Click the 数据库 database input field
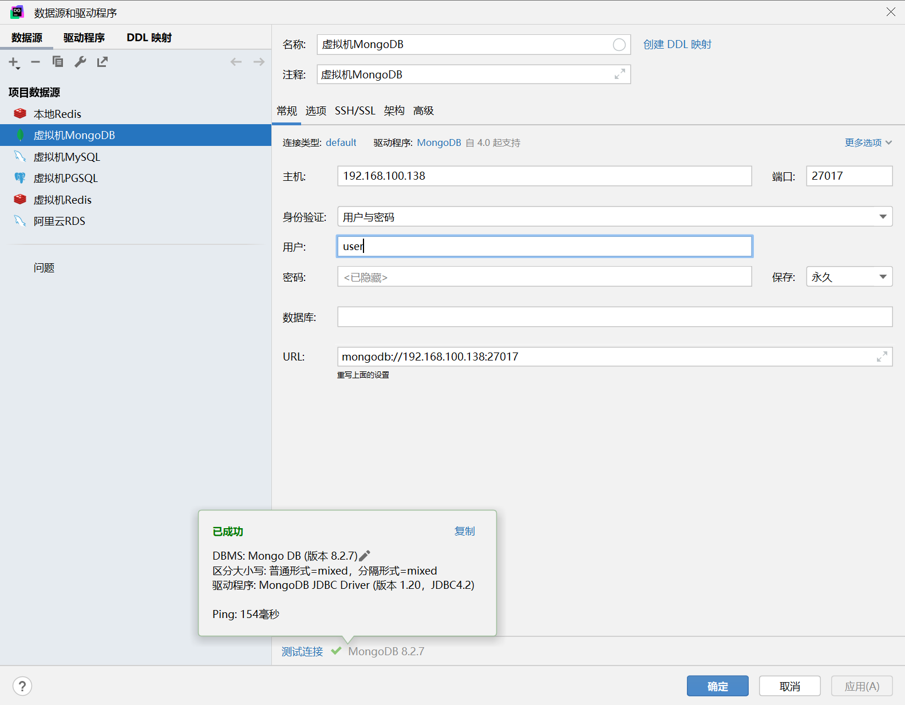The width and height of the screenshot is (905, 705). pyautogui.click(x=615, y=316)
